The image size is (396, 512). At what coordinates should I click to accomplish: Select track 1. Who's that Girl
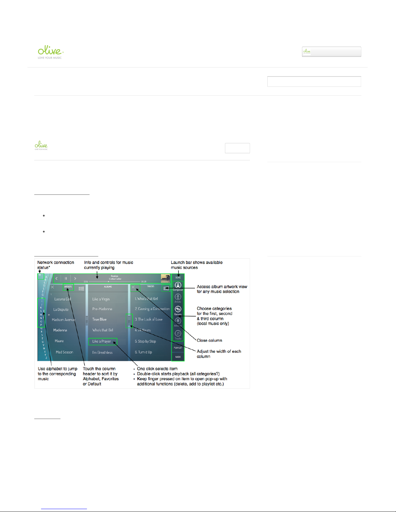tap(146, 299)
